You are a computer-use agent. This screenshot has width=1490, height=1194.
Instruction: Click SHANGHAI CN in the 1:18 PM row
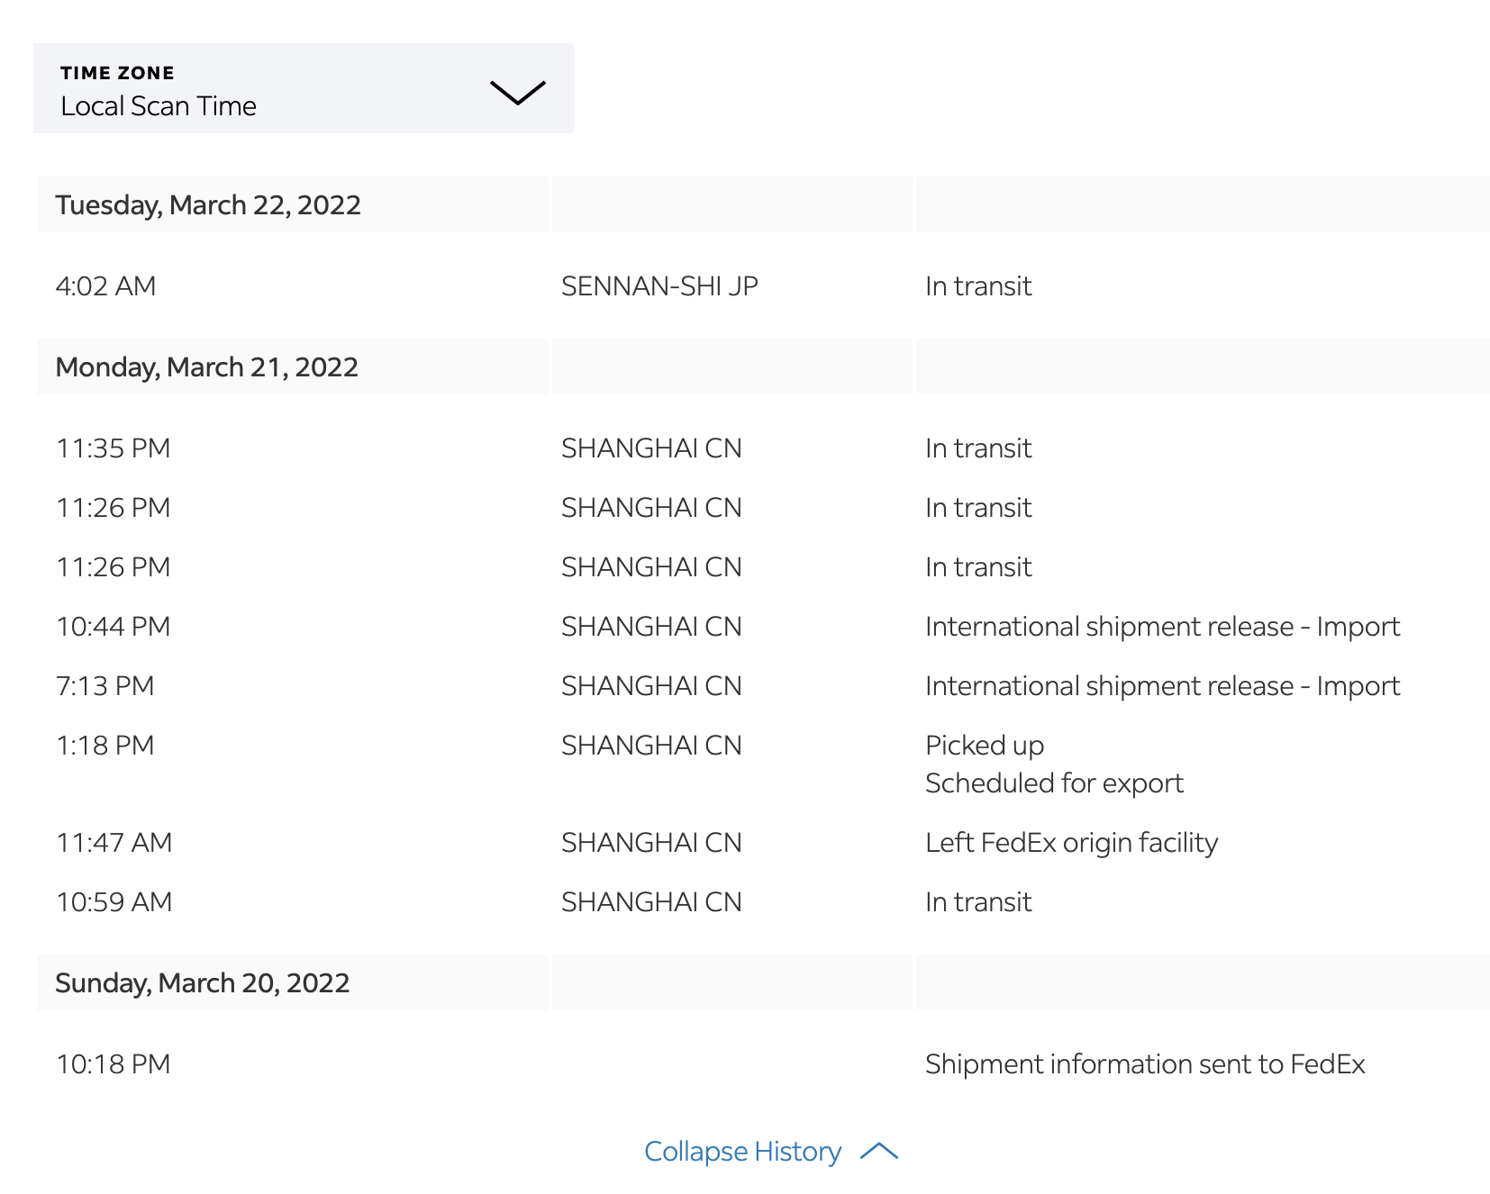coord(651,746)
